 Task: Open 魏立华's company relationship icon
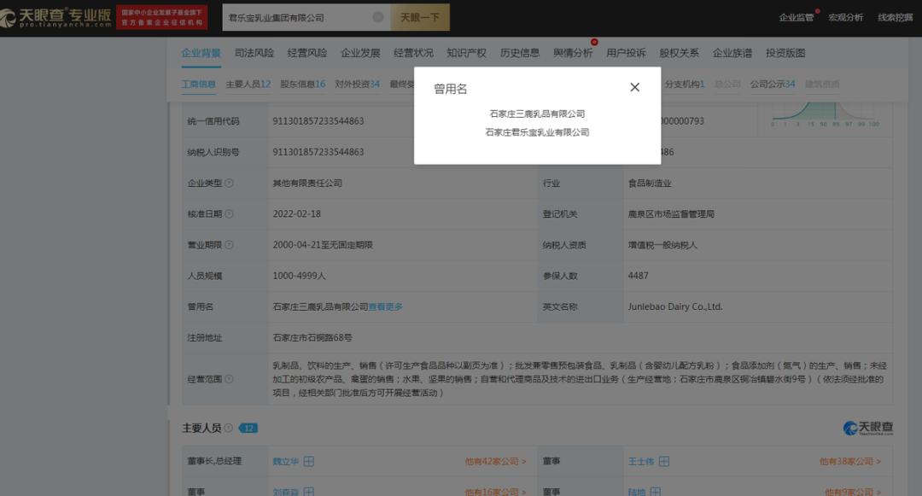307,460
